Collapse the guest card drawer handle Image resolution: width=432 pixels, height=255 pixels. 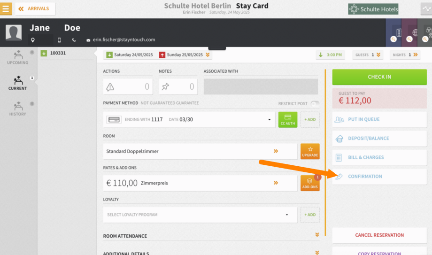(217, 48)
